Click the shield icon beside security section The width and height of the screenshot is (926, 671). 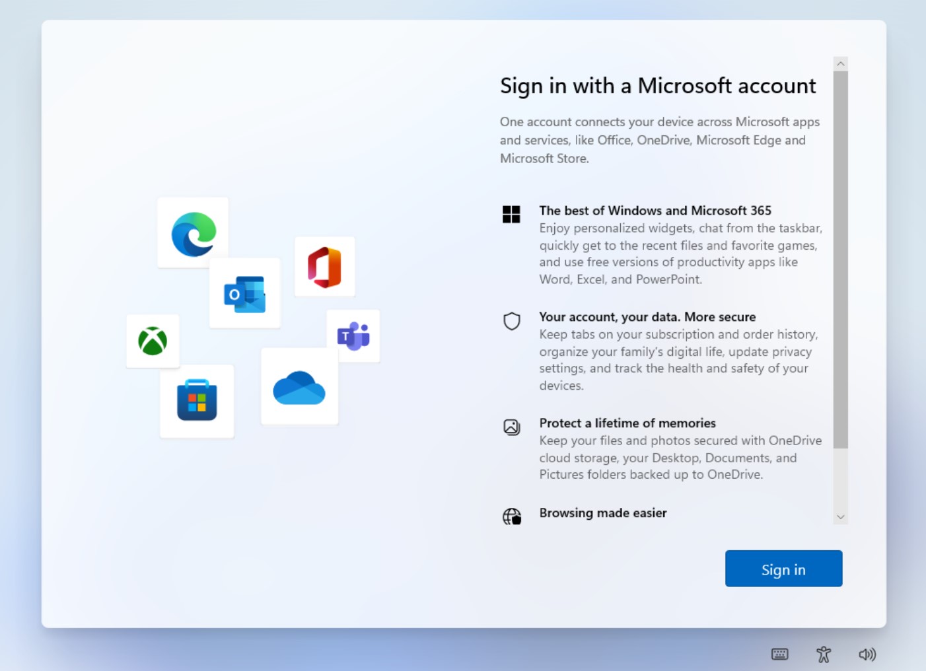(x=512, y=321)
